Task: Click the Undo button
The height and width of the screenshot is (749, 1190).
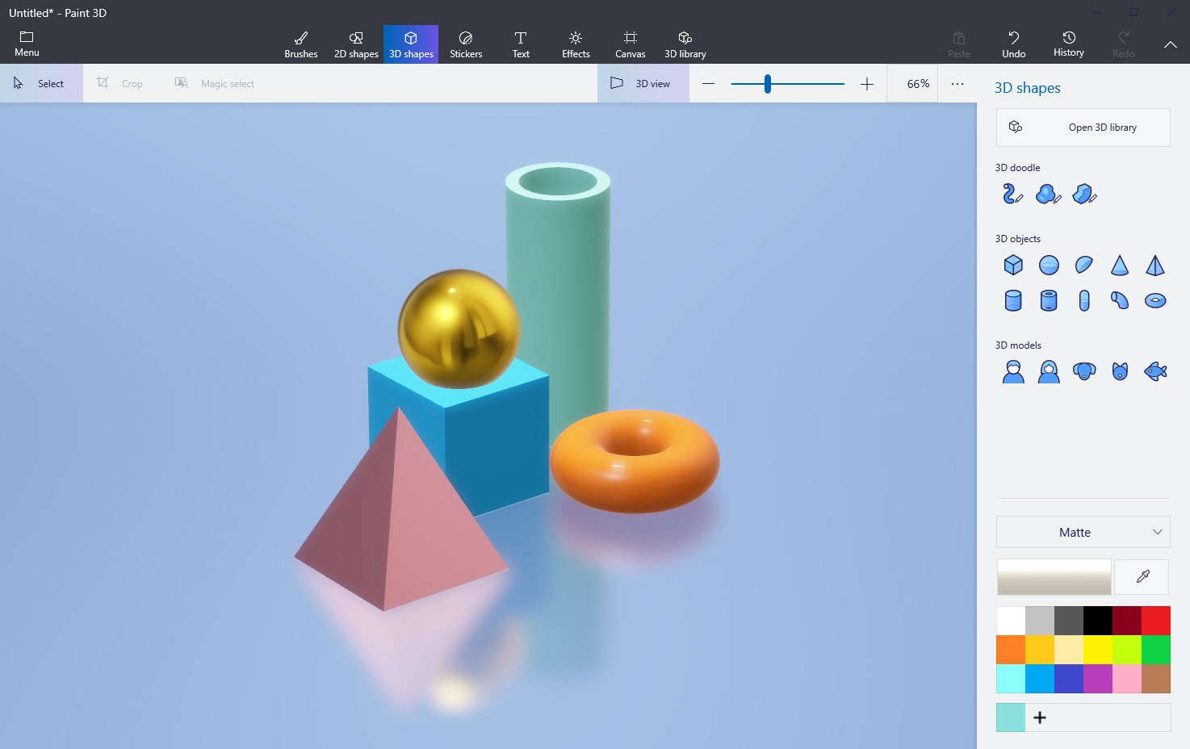Action: pos(1013,44)
